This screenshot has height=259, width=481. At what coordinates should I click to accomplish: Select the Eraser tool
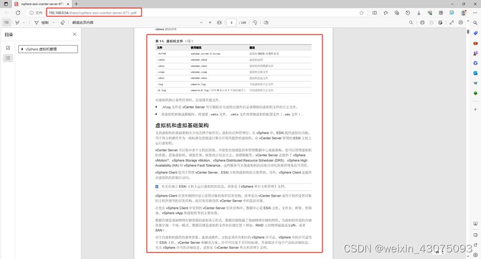[x=63, y=22]
